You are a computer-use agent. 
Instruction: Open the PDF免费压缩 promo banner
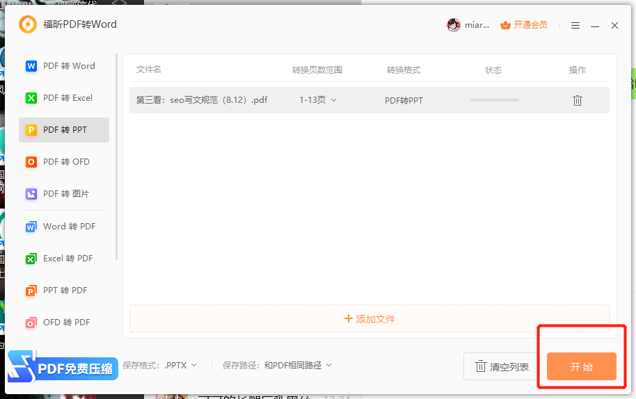63,367
